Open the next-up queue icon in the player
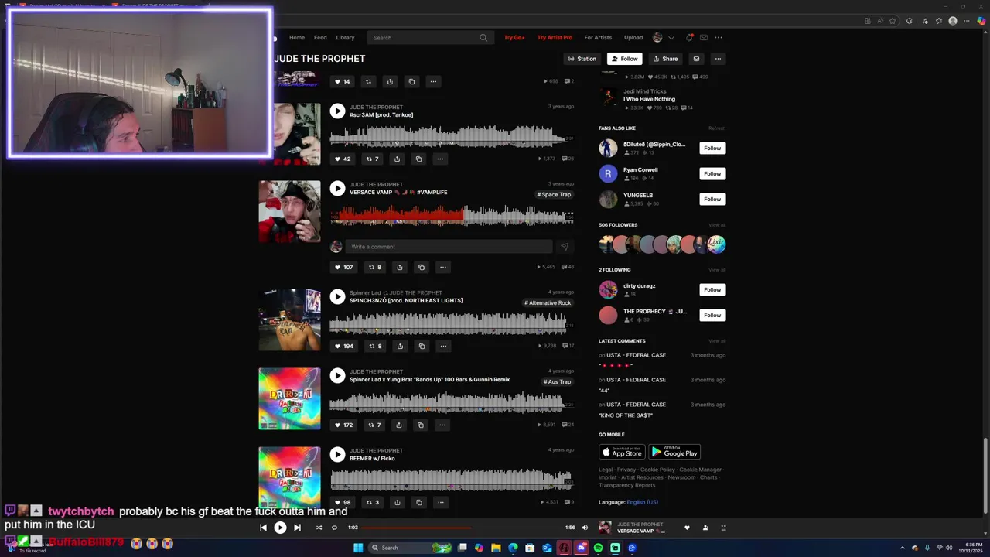This screenshot has width=990, height=557. (723, 528)
